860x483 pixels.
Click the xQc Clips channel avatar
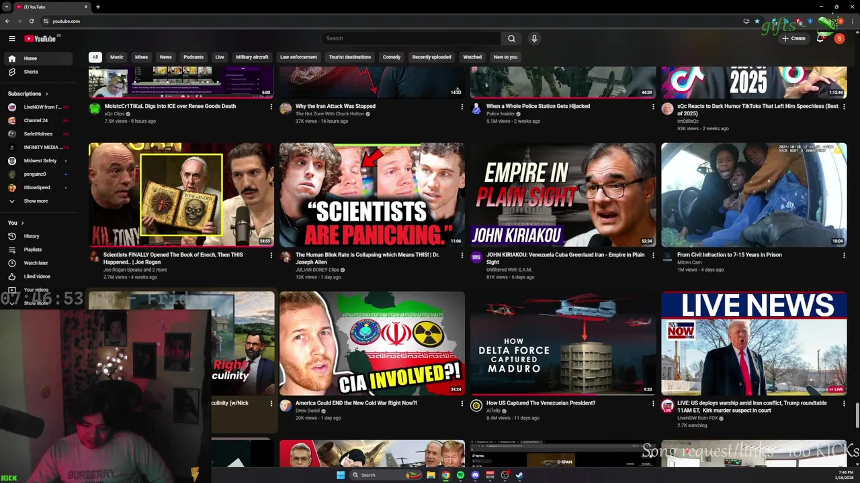(x=95, y=109)
